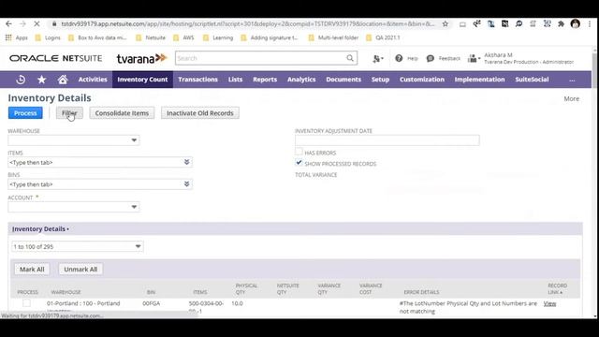The width and height of the screenshot is (599, 337).
Task: Toggle the Has Errors checkbox
Action: [299, 152]
